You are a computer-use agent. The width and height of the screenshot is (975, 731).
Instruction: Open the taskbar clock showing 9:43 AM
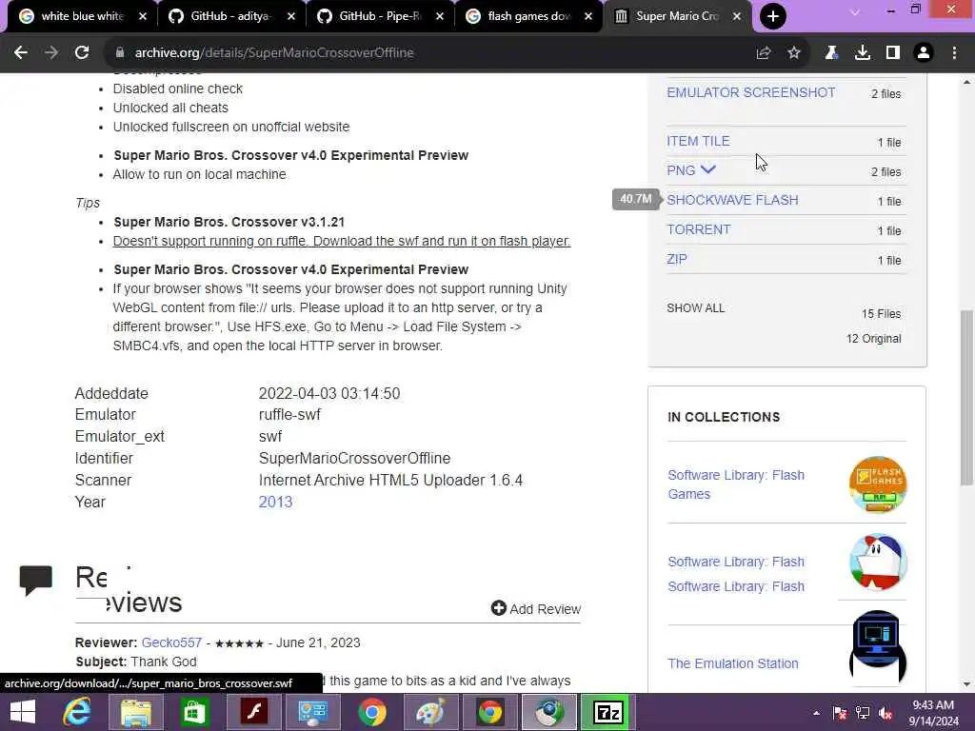[x=933, y=713]
